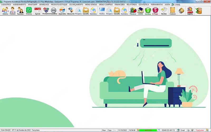Viewport: 211px width, 132px height.
Task: Click the Suporte toolbar icon
Action: [x=190, y=11]
